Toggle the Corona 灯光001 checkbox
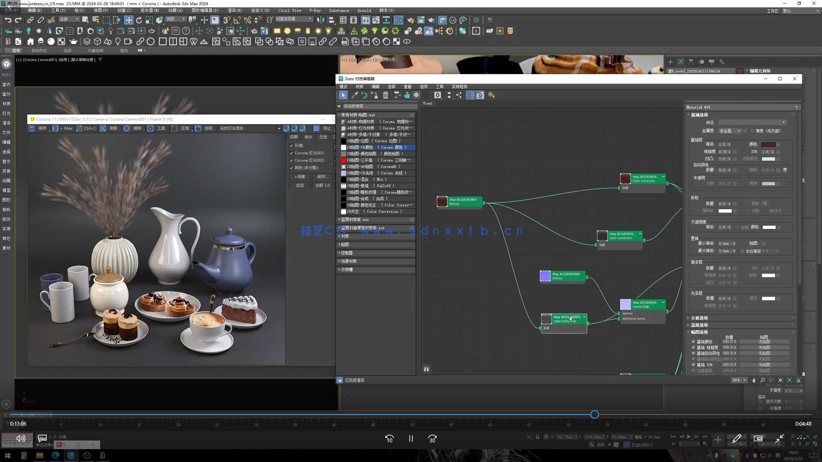The image size is (822, 462). 292,153
